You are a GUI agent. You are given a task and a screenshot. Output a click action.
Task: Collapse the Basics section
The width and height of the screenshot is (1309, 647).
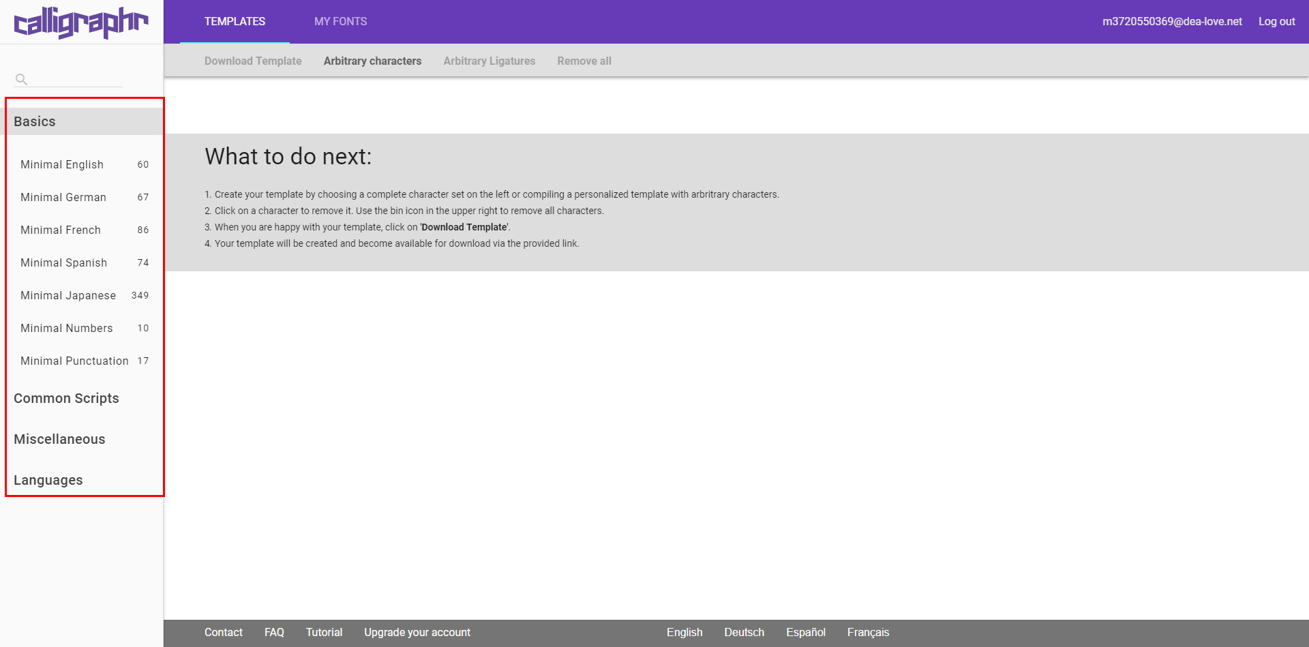click(35, 121)
